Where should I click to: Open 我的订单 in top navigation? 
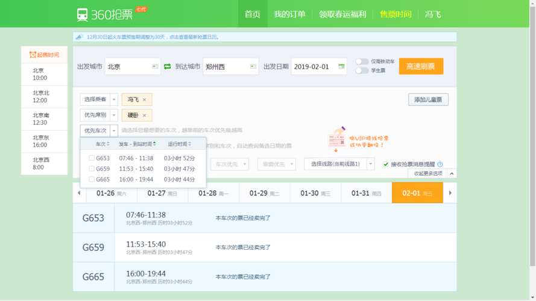[289, 14]
